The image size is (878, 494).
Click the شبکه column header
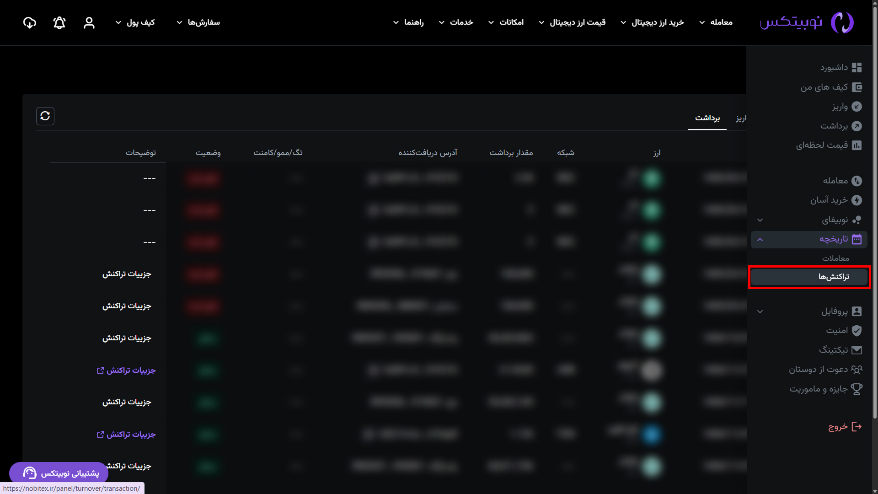(566, 153)
